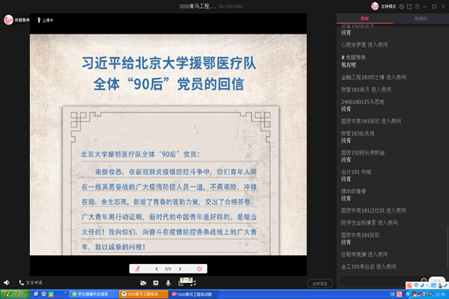Go to the previous slide page

click(x=156, y=268)
